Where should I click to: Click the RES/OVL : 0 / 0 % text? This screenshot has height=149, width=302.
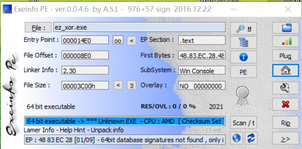[168, 106]
